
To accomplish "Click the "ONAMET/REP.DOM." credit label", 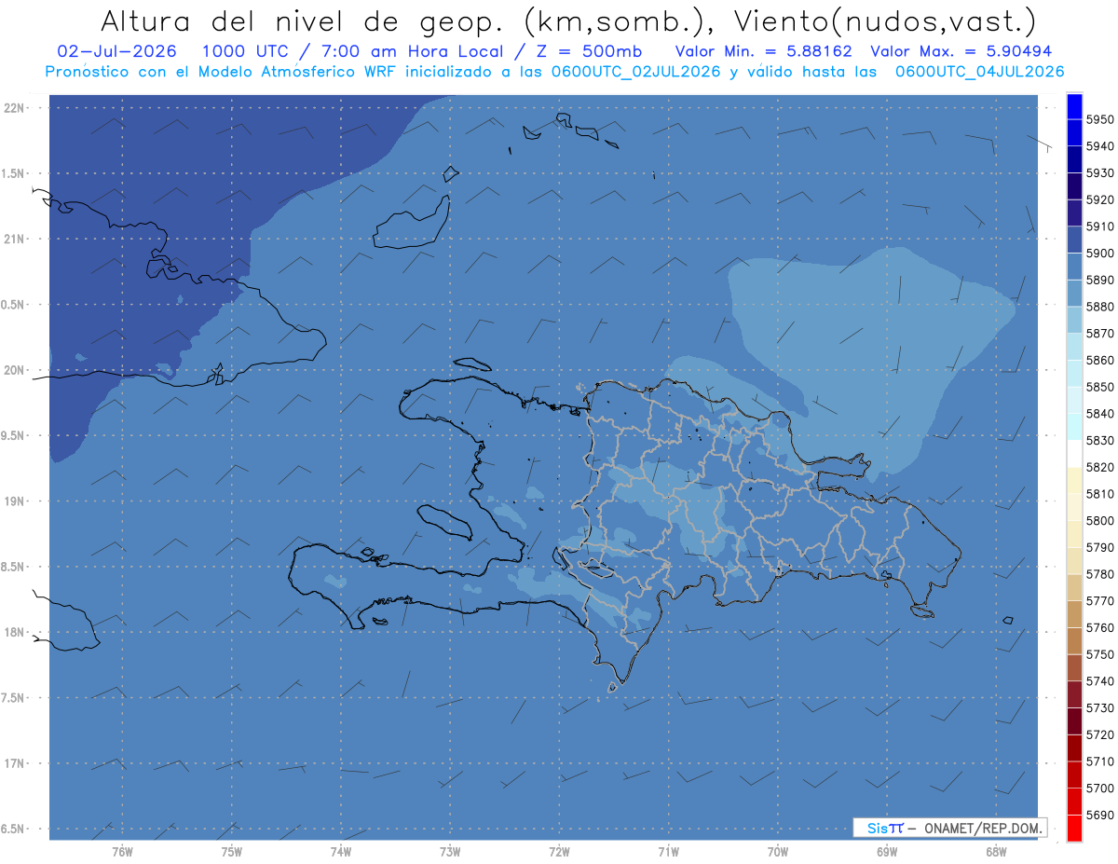I will [983, 828].
